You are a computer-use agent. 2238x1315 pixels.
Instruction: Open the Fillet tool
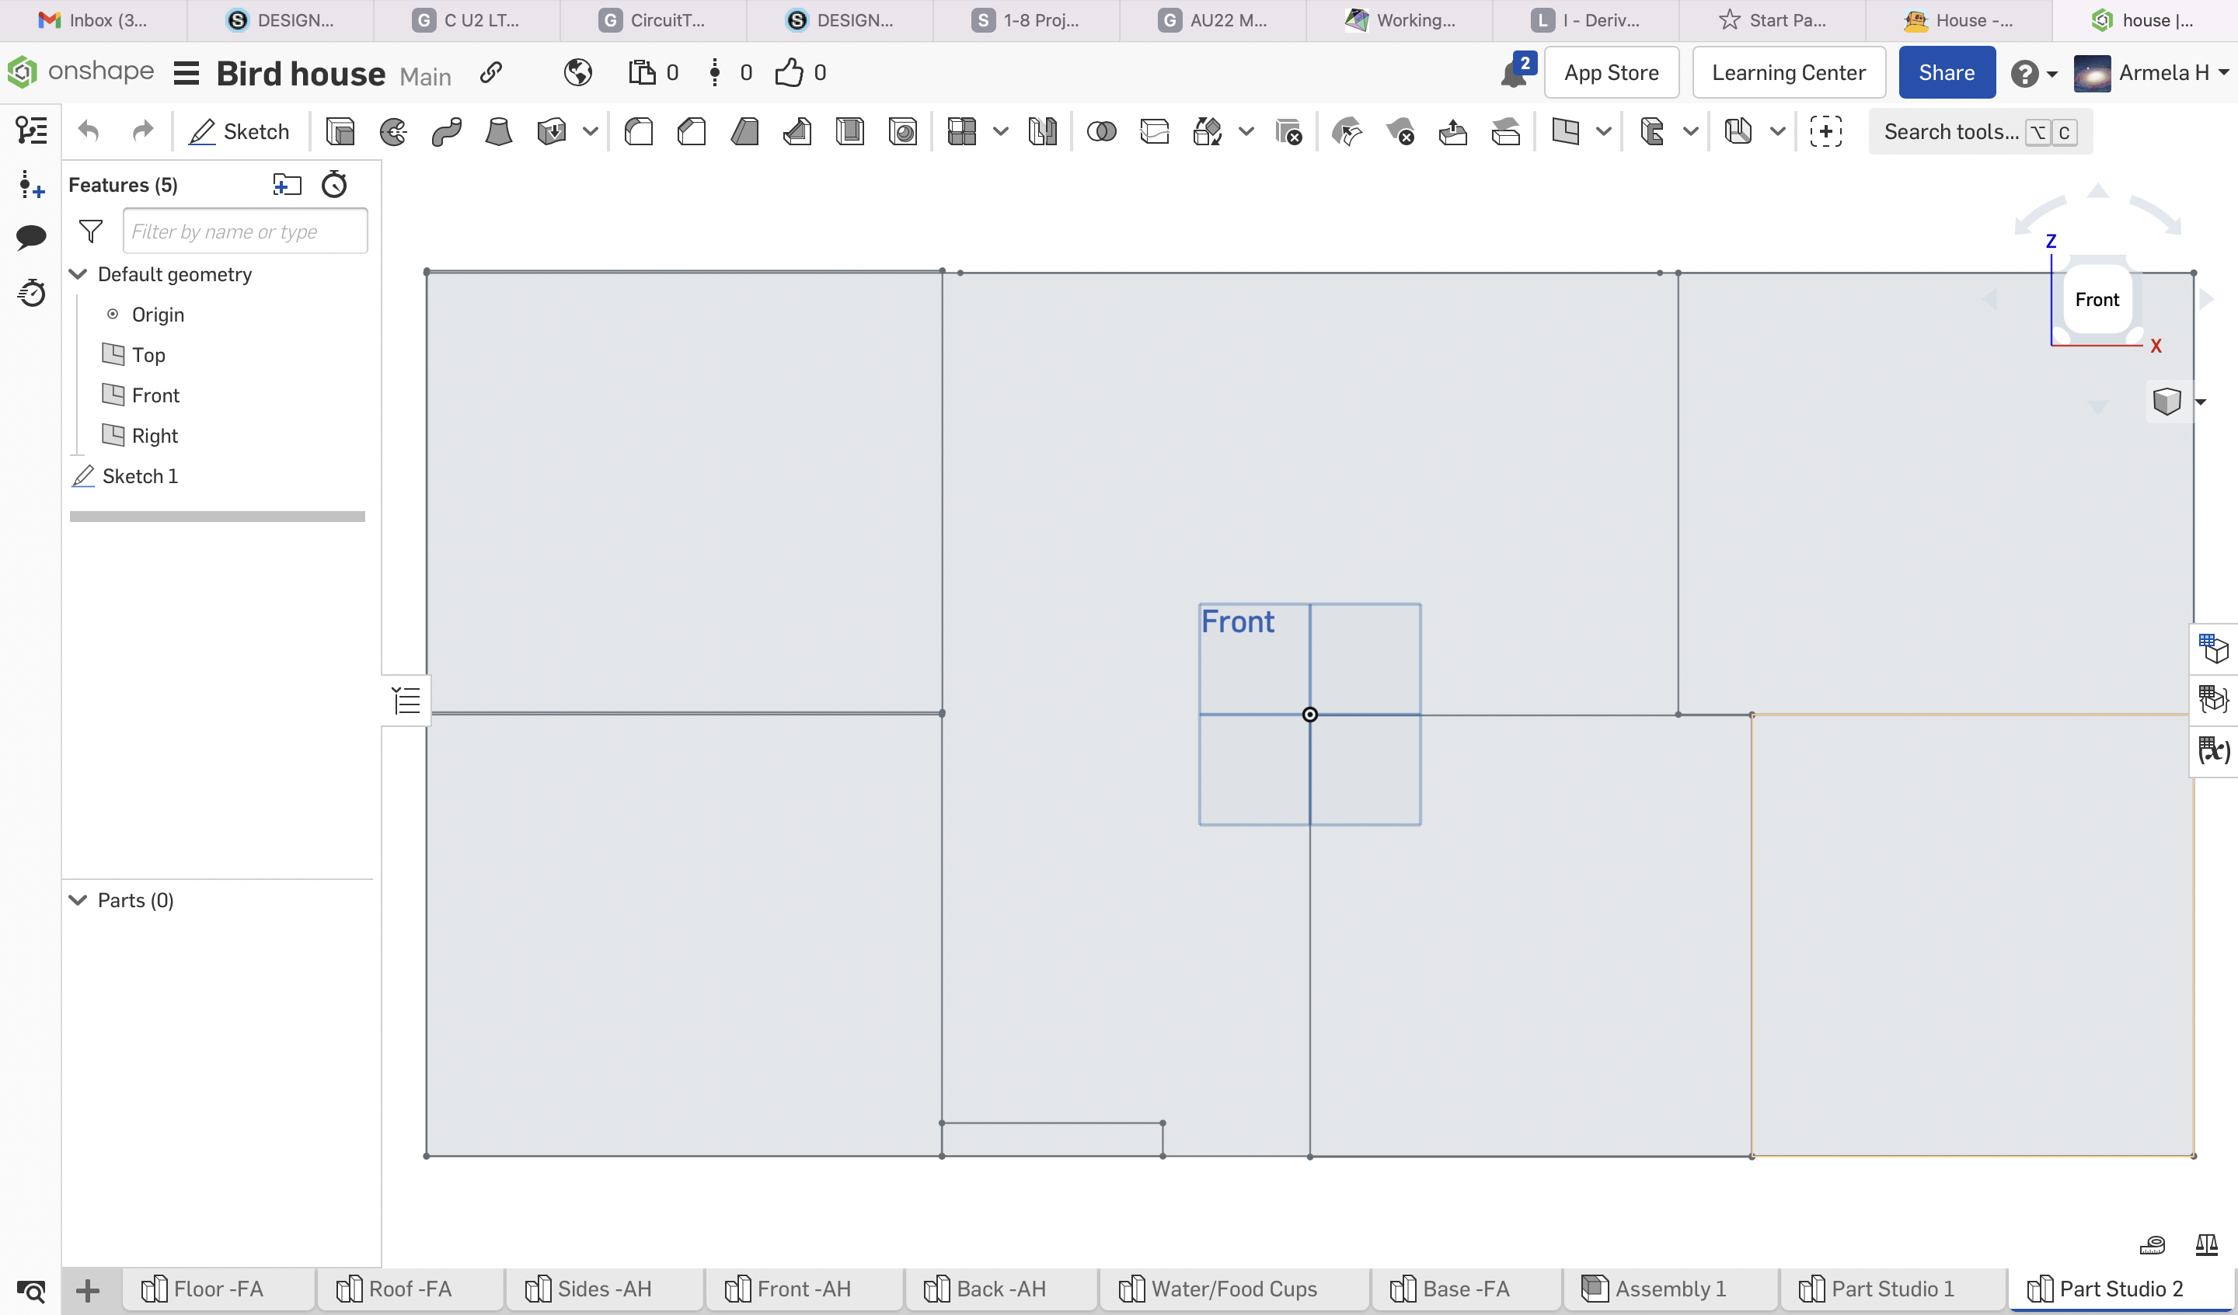(x=639, y=131)
